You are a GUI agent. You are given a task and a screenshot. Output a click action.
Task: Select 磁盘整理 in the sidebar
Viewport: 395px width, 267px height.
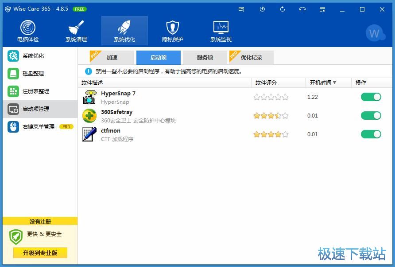[x=33, y=74]
